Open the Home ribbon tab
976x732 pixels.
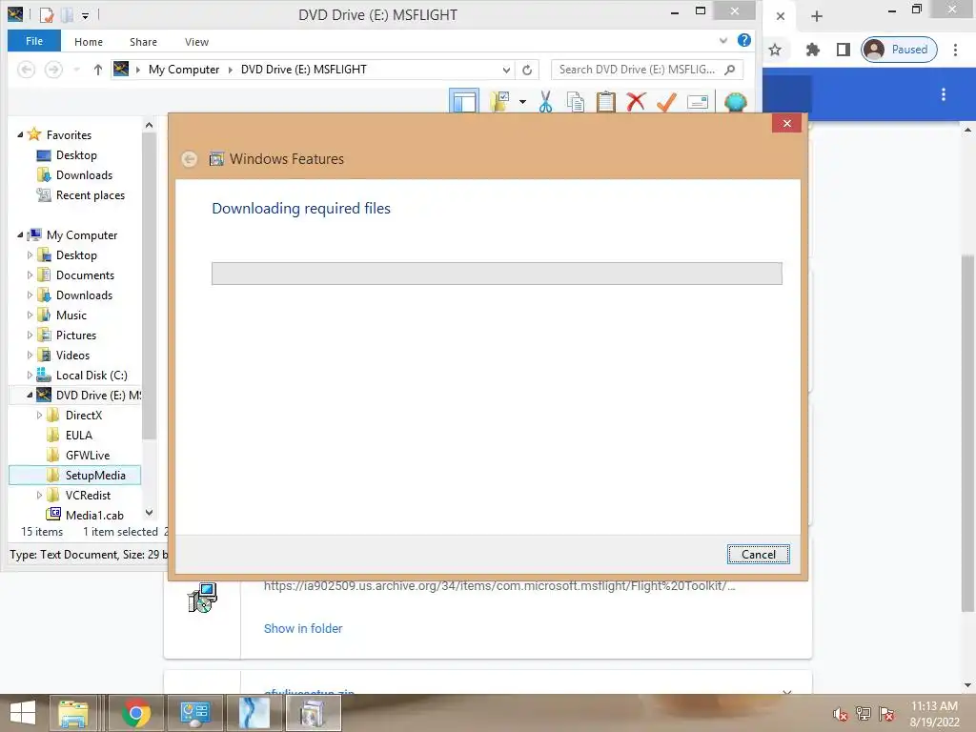(89, 42)
